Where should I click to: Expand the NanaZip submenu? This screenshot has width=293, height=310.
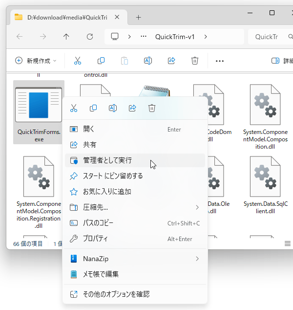click(x=135, y=259)
